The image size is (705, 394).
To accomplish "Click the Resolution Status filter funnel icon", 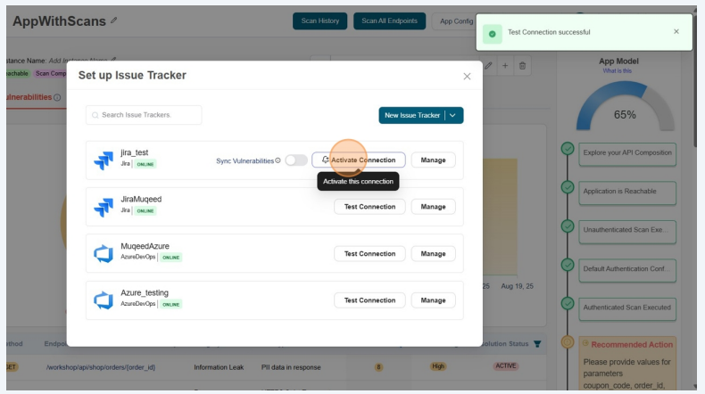I will [x=537, y=344].
